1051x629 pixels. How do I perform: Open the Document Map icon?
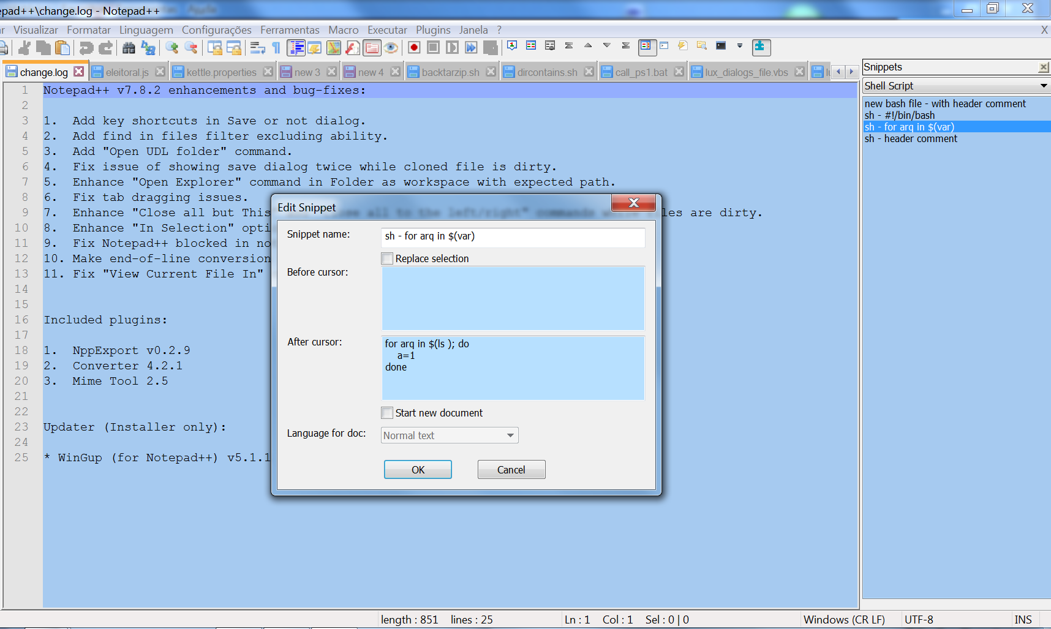click(334, 48)
